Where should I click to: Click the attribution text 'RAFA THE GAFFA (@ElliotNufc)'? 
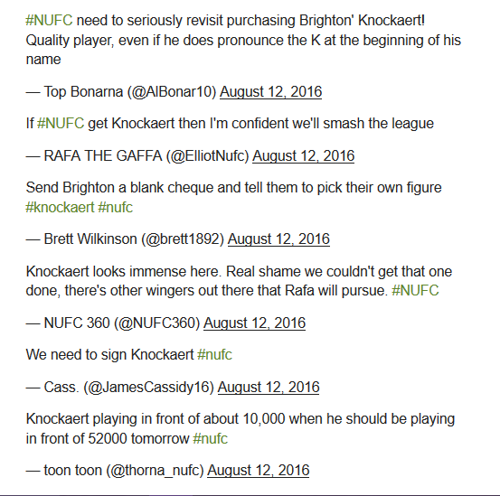click(x=146, y=156)
